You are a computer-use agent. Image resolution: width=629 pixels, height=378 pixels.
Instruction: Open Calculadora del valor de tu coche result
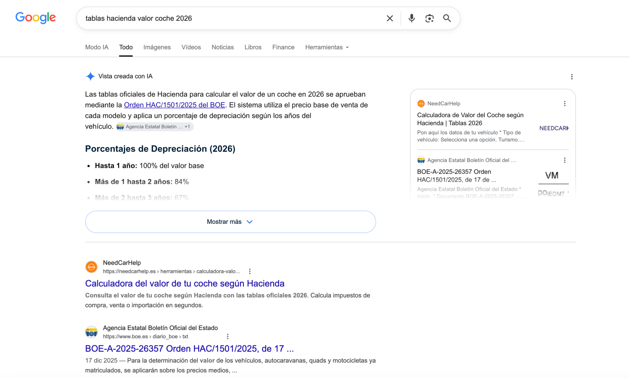[x=185, y=284]
